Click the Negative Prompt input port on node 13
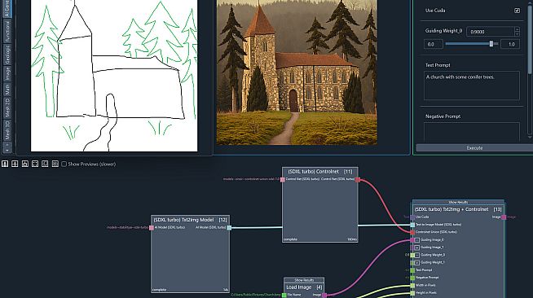Viewport: 533px width, 298px height. click(412, 278)
